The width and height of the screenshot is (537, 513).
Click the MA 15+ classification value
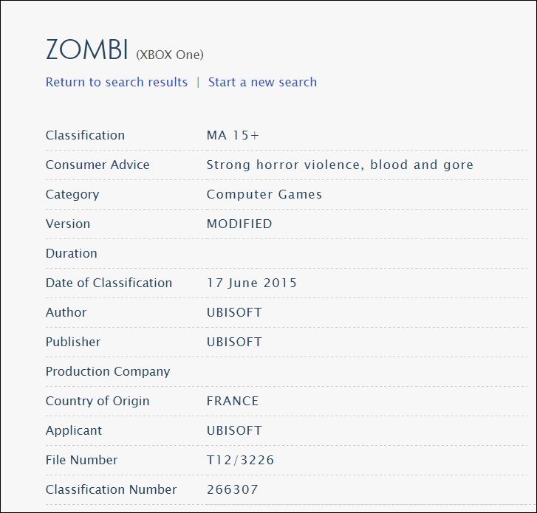[233, 135]
